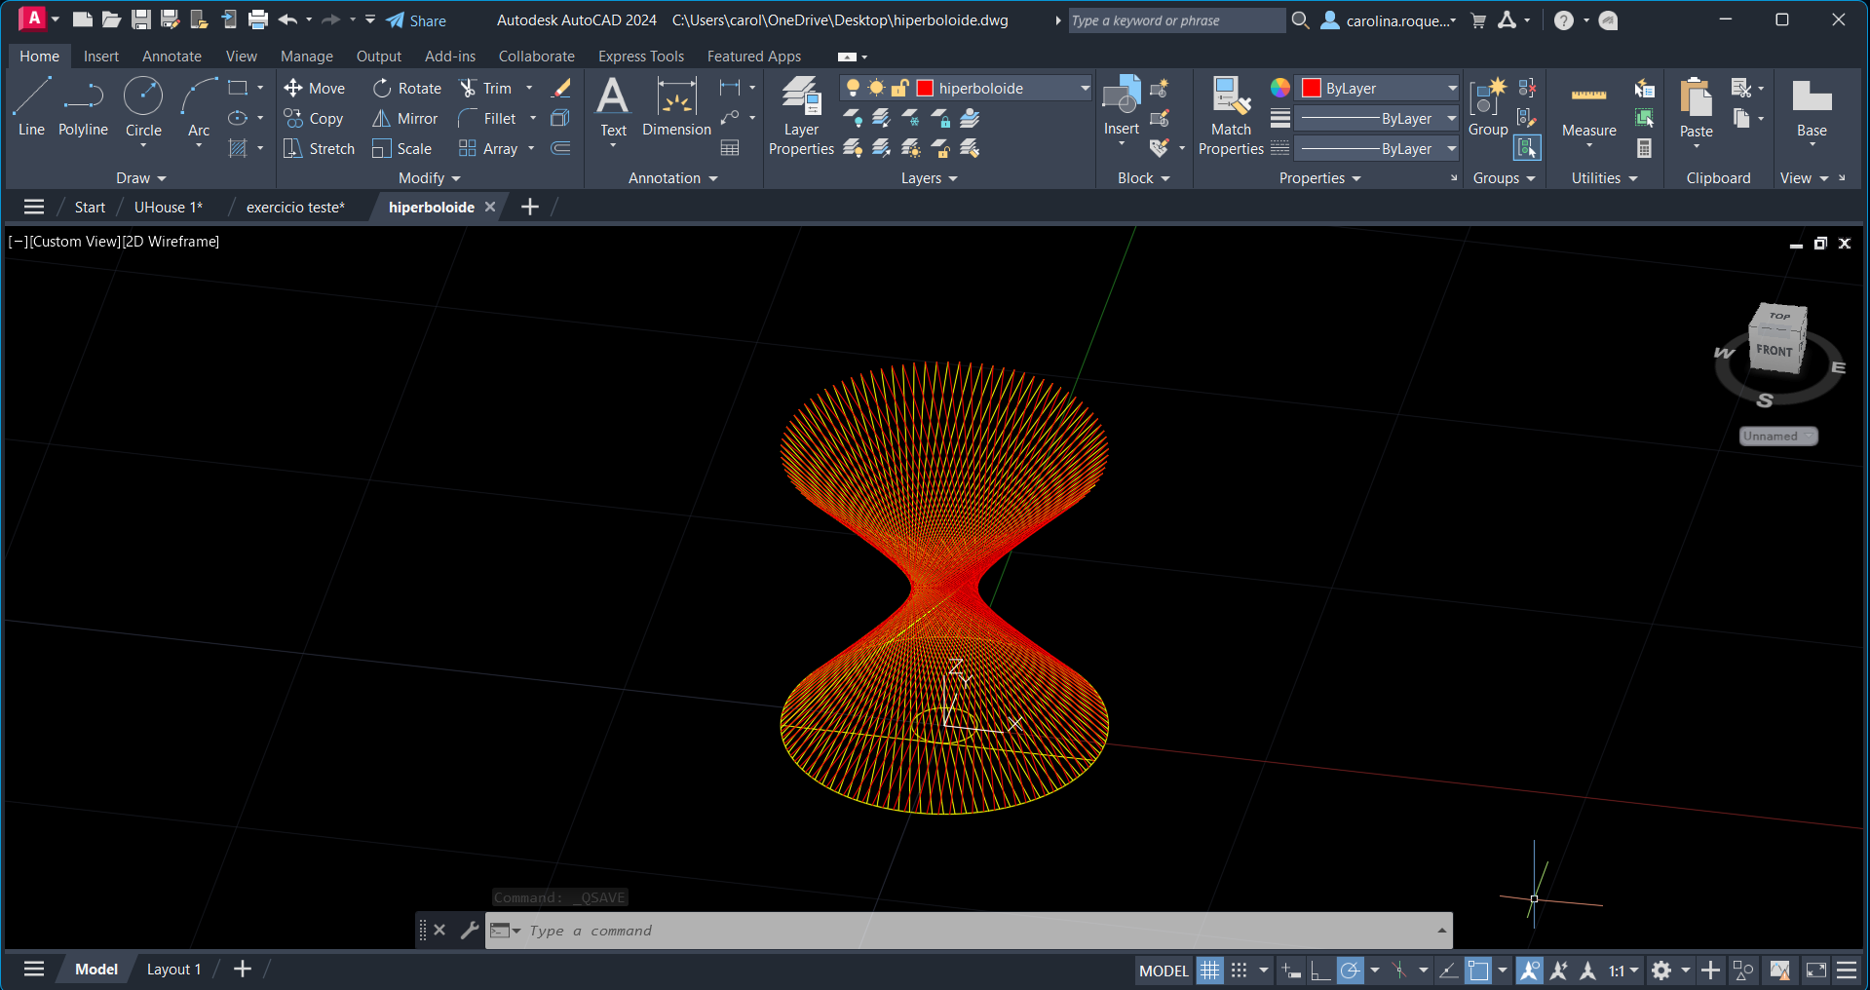Switch to the exercicio teste drawing tab
Viewport: 1870px width, 990px height.
[295, 207]
